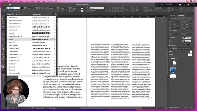The image size is (197, 111).
Task: Open the Type menu
Action: point(27,1)
